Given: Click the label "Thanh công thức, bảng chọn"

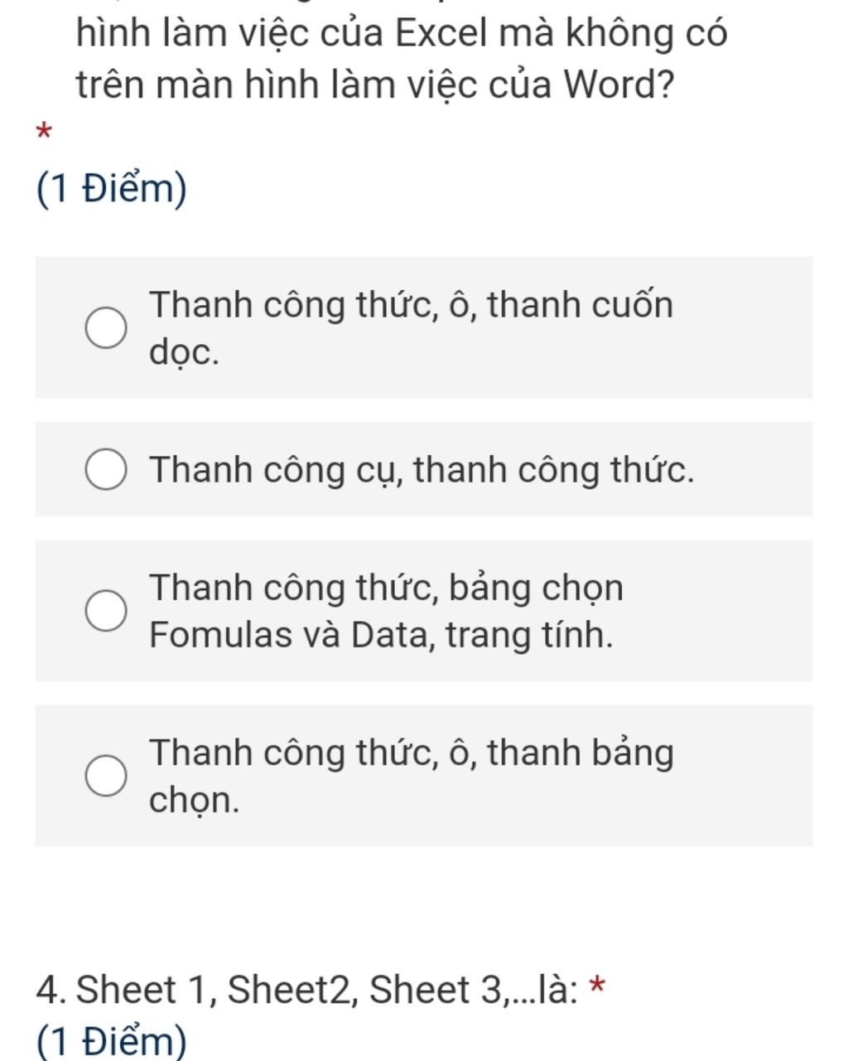Looking at the screenshot, I should coord(386,588).
